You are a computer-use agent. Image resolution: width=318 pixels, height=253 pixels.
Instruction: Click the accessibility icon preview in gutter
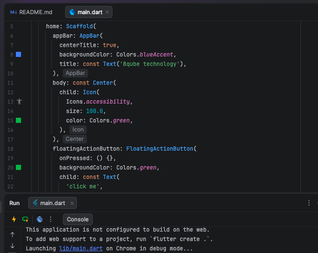(x=19, y=101)
